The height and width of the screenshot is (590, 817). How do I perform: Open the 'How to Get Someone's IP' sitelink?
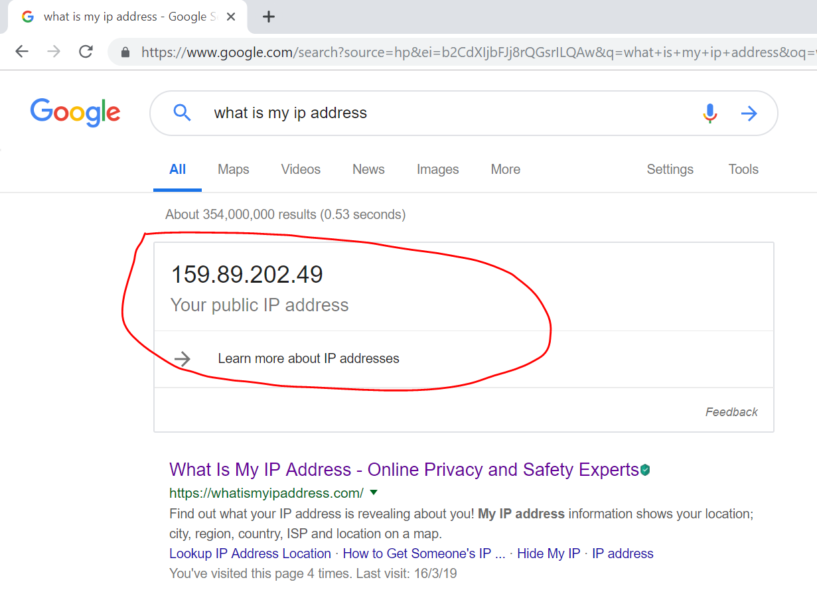pos(424,553)
